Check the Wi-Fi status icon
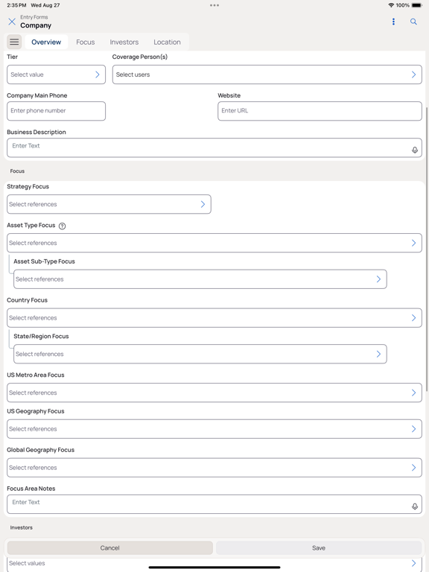 (x=391, y=5)
